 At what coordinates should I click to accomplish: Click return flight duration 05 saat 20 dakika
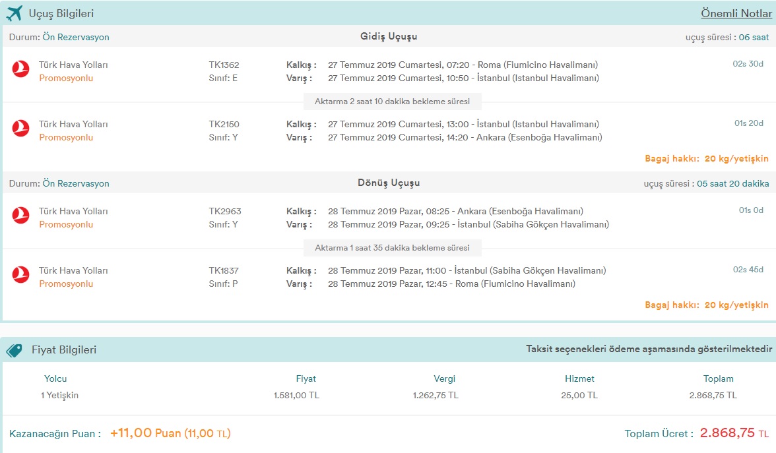click(x=733, y=183)
